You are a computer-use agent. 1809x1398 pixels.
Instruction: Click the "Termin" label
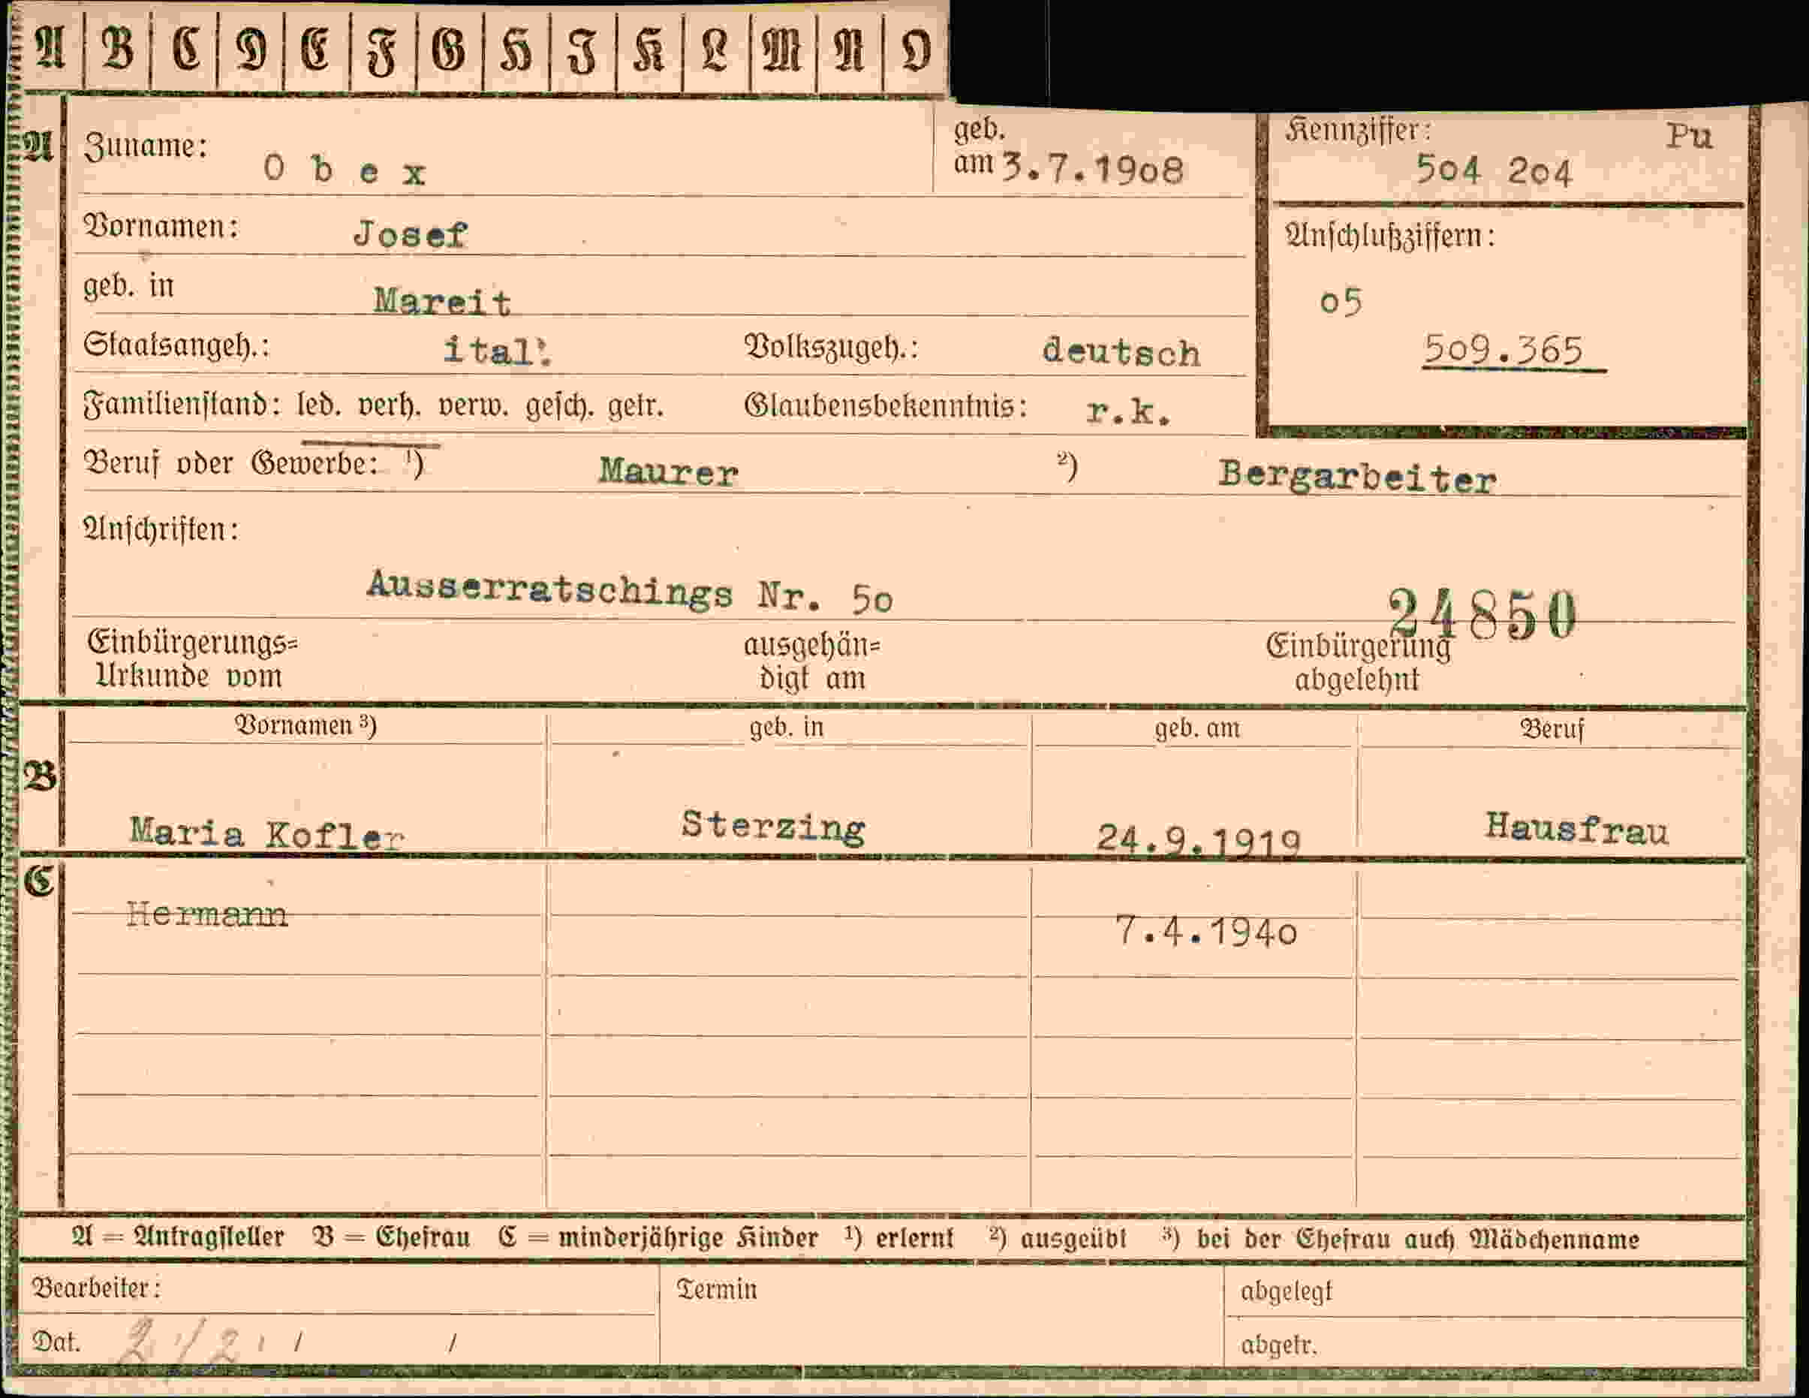(x=717, y=1289)
